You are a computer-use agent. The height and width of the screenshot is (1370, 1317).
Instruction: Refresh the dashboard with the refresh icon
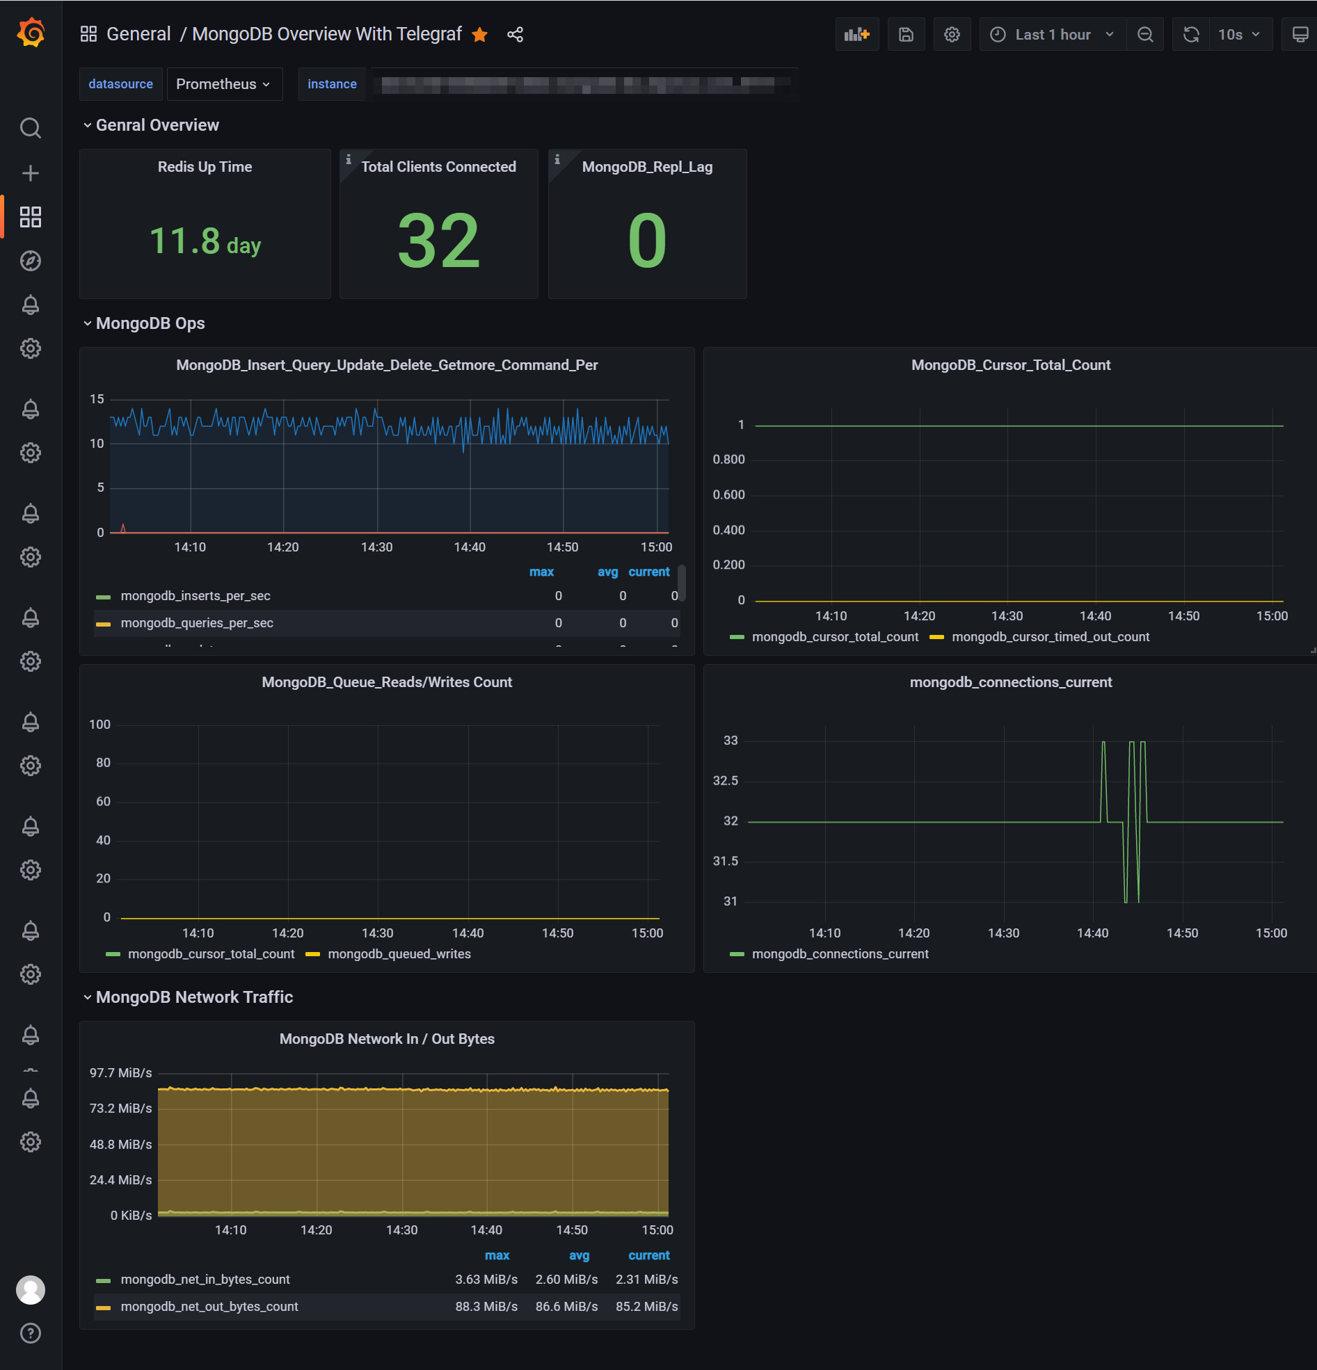[x=1190, y=34]
